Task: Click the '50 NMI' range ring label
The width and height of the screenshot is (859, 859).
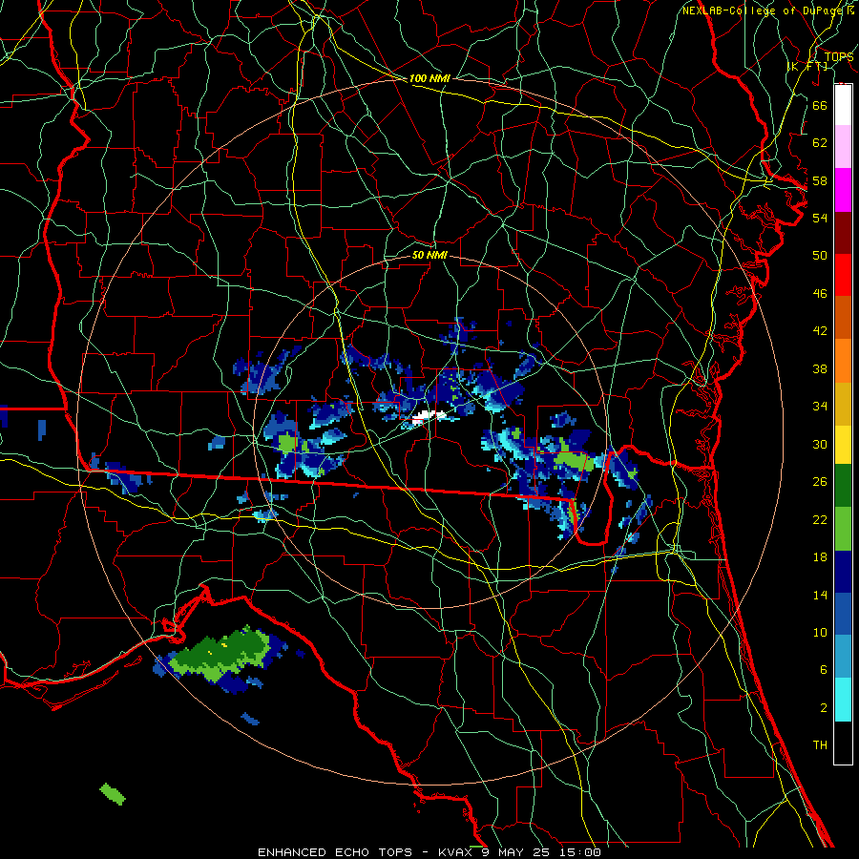Action: (x=429, y=255)
